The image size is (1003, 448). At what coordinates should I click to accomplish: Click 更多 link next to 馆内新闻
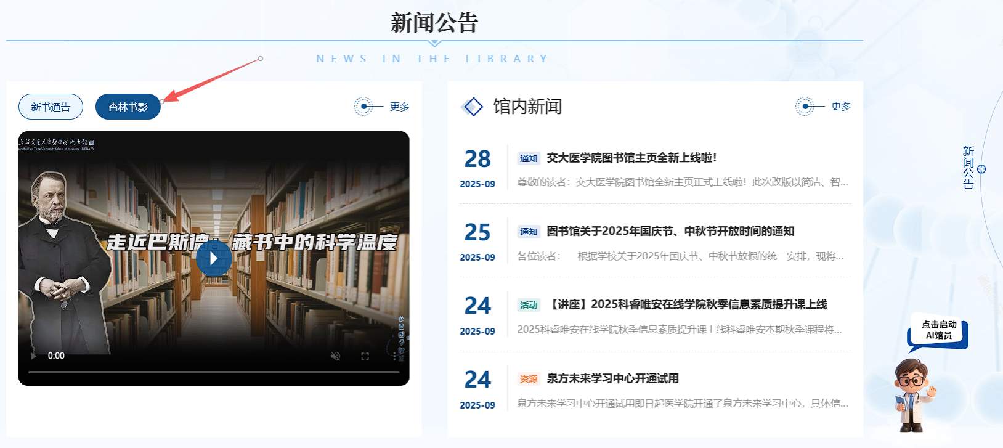point(840,106)
